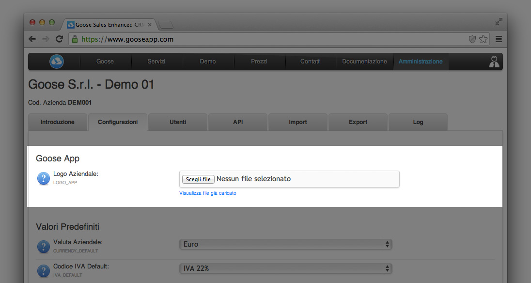Expand the Valuta Aziendale Euro dropdown
The image size is (531, 283).
(x=285, y=244)
